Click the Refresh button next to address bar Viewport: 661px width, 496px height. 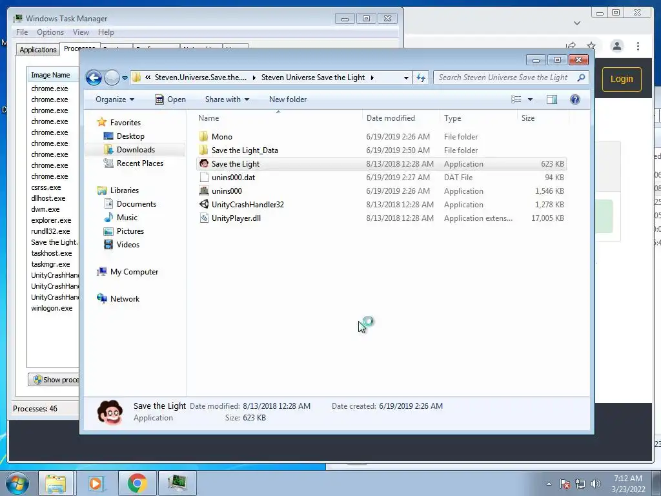pos(421,77)
